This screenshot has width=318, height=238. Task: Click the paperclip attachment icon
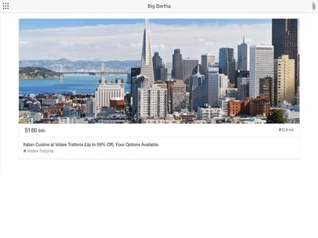313,6
